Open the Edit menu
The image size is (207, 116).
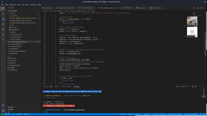[x=6, y=5]
